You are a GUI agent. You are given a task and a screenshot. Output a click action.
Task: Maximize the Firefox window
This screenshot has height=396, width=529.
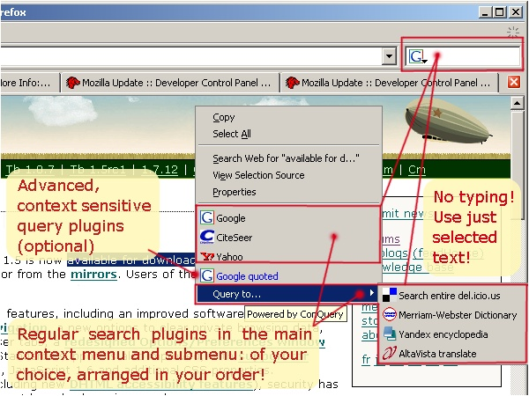(x=499, y=12)
